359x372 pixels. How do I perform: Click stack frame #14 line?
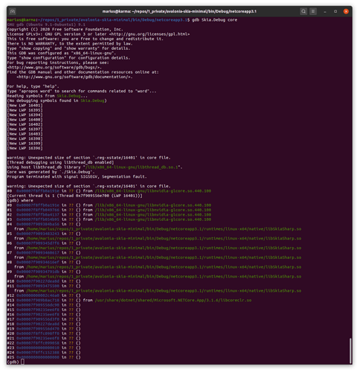[x=44, y=305]
